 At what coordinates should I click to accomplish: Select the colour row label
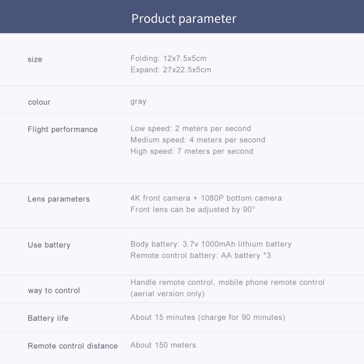tap(39, 102)
